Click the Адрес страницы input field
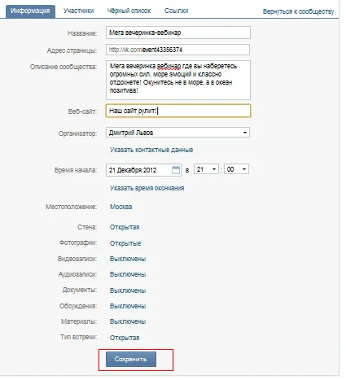 [177, 50]
